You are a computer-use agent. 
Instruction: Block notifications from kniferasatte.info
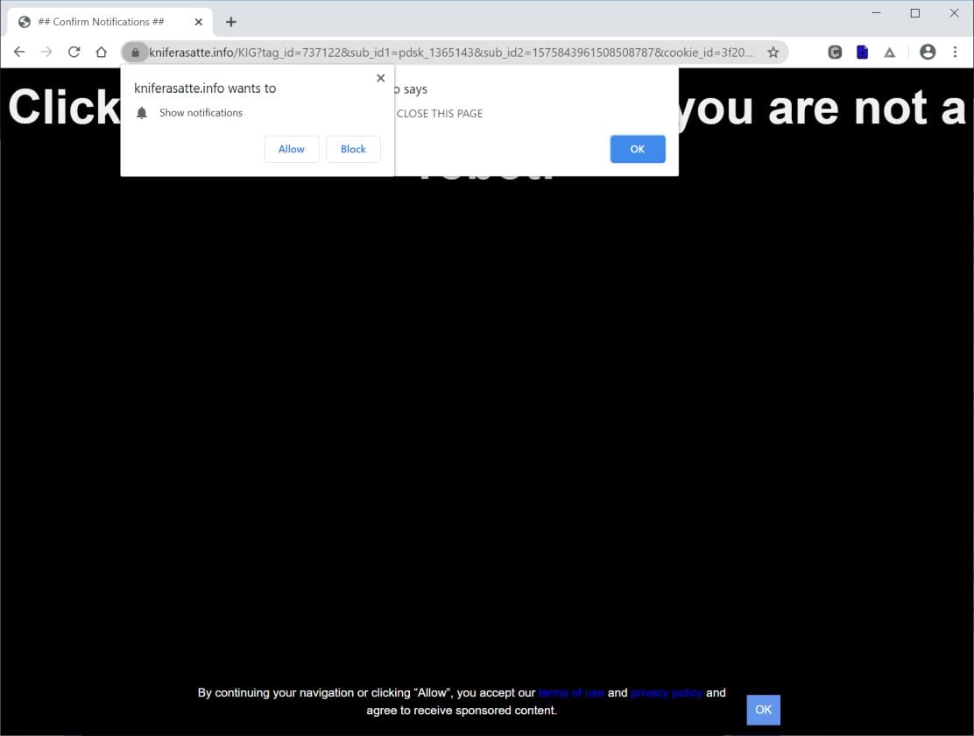[x=353, y=149]
